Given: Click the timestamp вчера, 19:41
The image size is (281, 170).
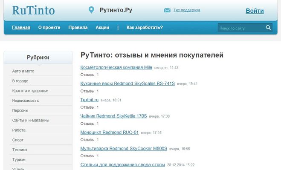Looking at the screenshot, I should point(187,84).
